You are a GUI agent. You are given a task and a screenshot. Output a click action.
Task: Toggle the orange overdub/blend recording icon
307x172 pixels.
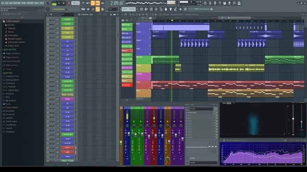(98, 3)
